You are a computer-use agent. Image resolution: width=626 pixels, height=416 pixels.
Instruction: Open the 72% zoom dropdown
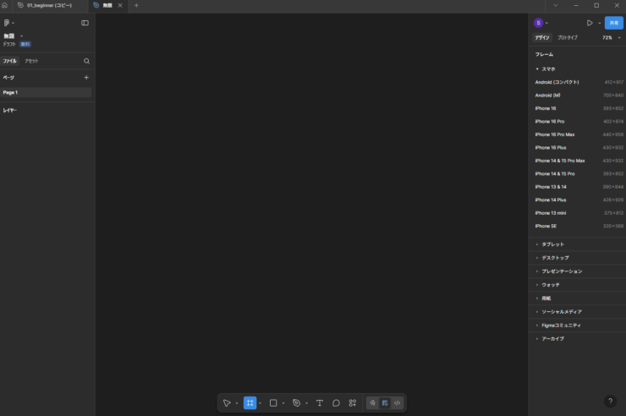611,38
